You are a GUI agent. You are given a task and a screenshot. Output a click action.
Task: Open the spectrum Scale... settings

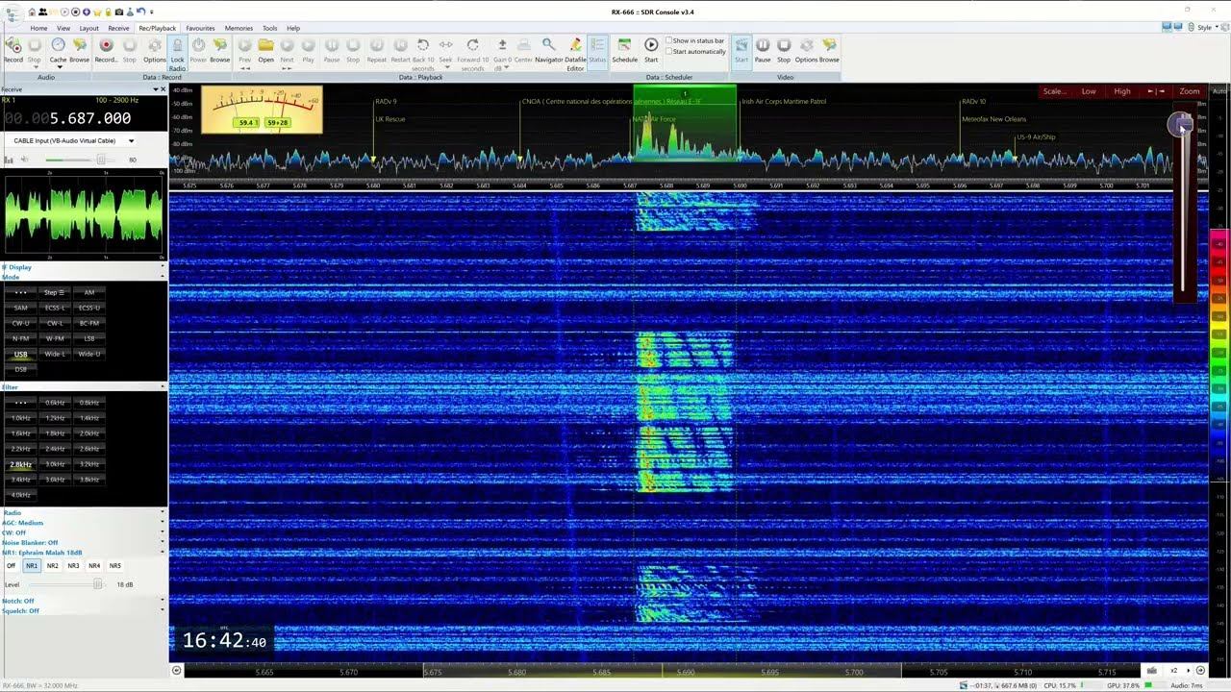[x=1054, y=91]
